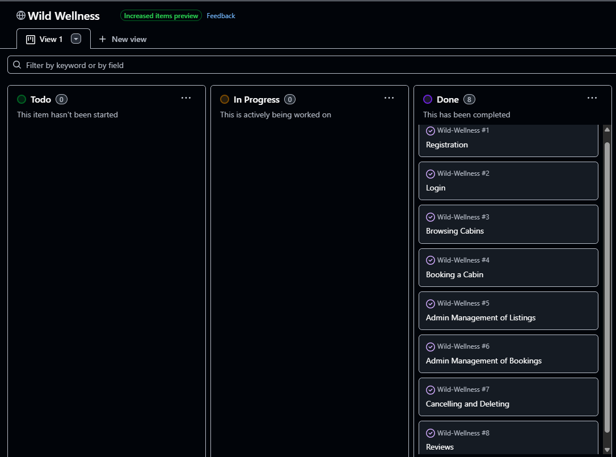Click the plus icon for New view
Screen dimensions: 616x457
click(103, 39)
